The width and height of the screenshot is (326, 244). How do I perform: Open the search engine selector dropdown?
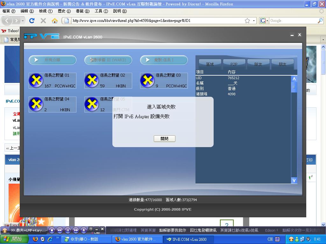pyautogui.click(x=264, y=21)
